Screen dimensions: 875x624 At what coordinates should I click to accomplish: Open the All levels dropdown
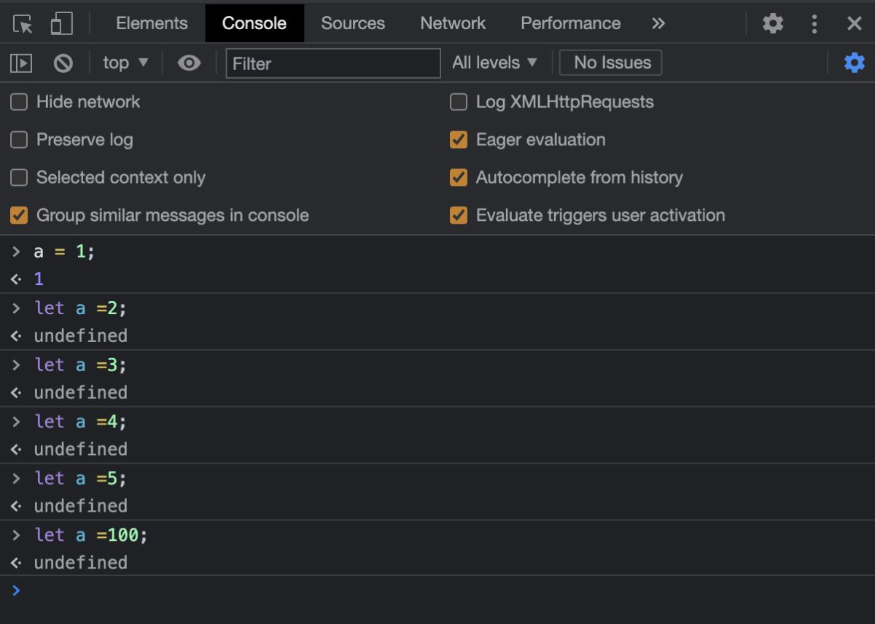494,63
